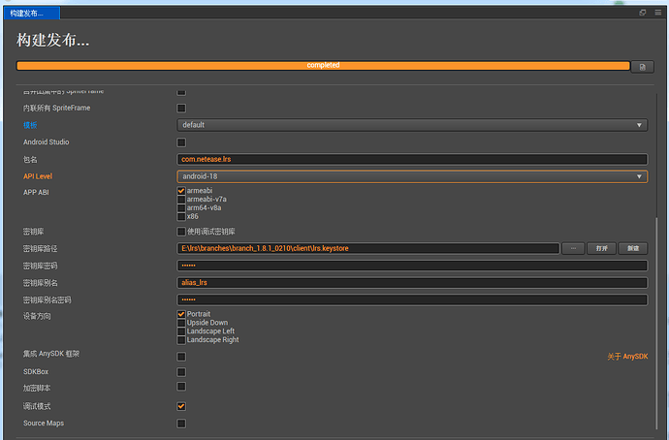Image resolution: width=669 pixels, height=440 pixels.
Task: Disable the 调试模式 checkbox
Action: pyautogui.click(x=181, y=406)
